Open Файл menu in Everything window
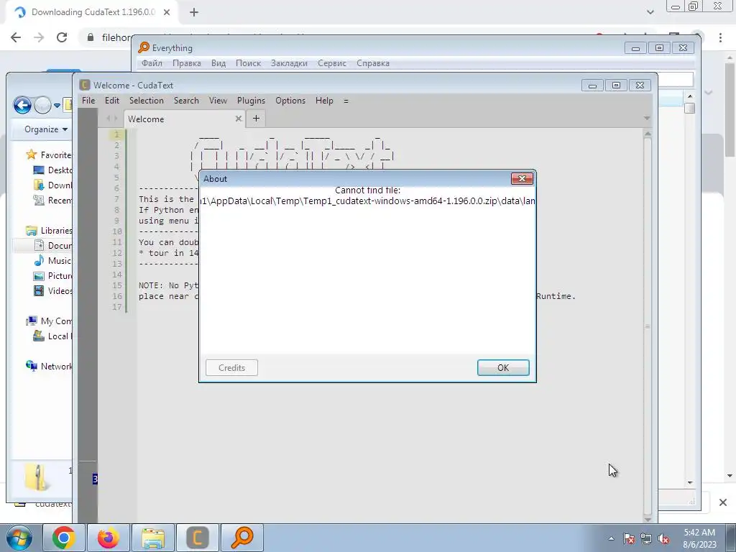The width and height of the screenshot is (736, 552). 152,63
